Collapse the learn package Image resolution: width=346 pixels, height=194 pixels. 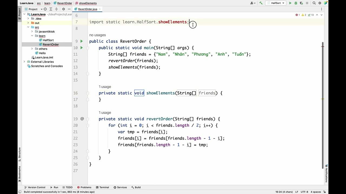(x=32, y=36)
